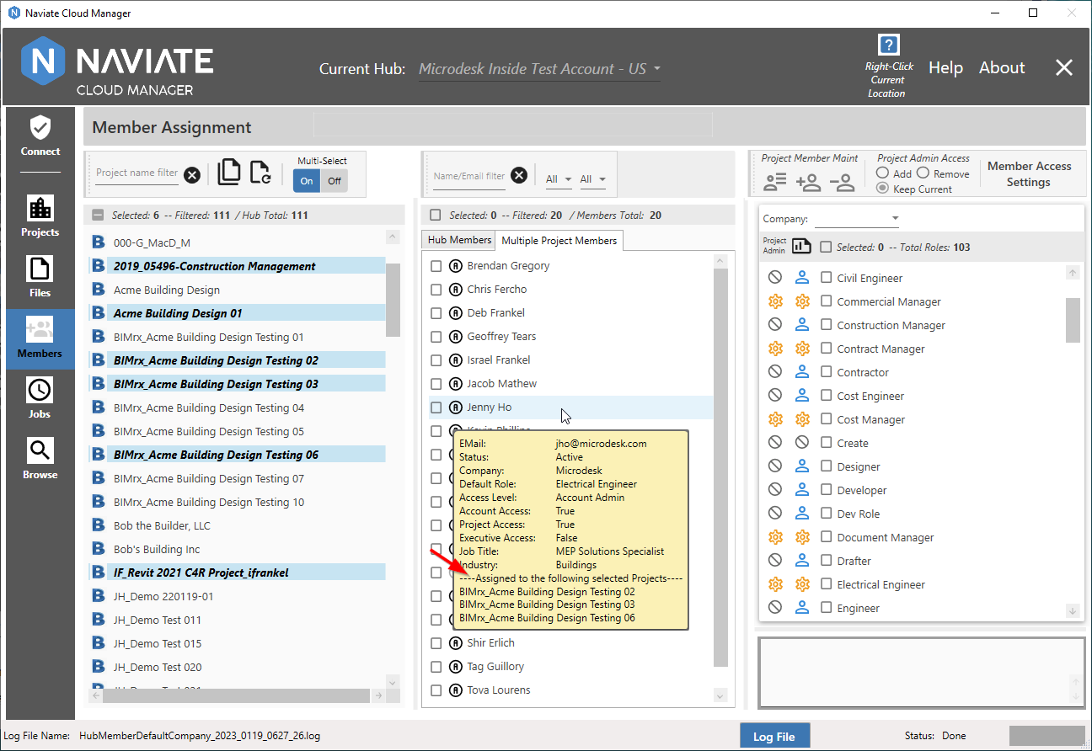1092x751 pixels.
Task: Open Member Access Settings
Action: tap(1029, 174)
